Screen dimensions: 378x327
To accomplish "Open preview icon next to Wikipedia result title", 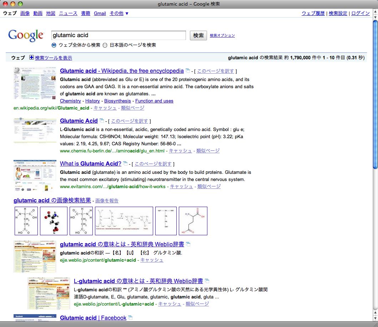I will tap(187, 71).
